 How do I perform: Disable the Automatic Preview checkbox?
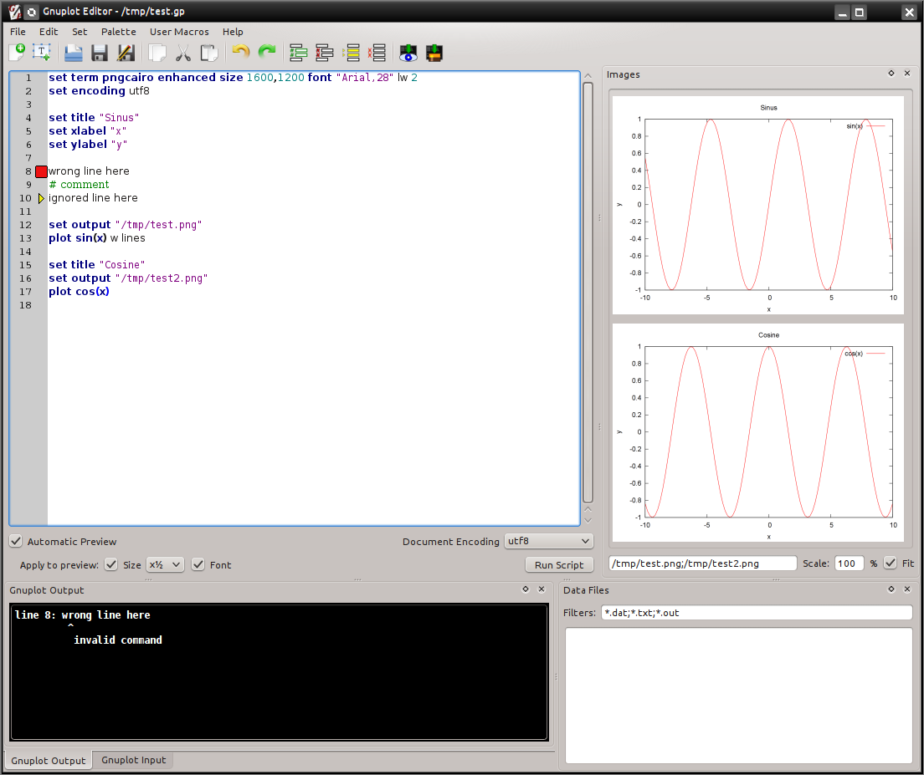16,542
